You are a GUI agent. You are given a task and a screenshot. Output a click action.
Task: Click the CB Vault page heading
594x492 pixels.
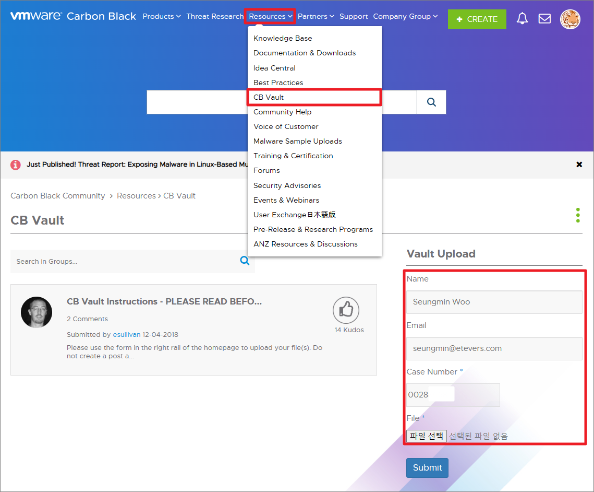(x=37, y=220)
